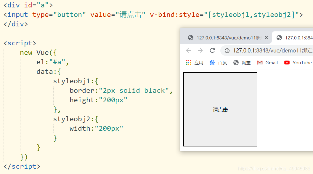The image size is (313, 174).
Task: Open the 应用 apps grid bookmark
Action: 195,63
